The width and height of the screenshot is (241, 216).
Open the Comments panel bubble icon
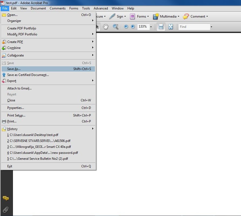pos(6,198)
